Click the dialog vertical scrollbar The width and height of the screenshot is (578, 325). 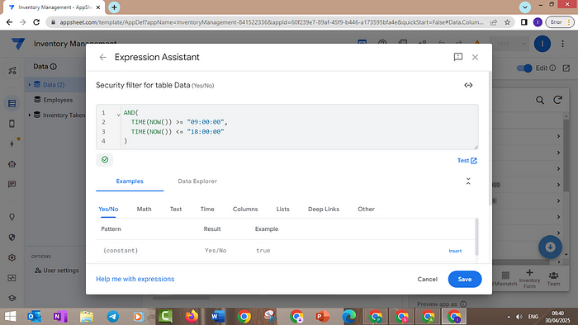pyautogui.click(x=490, y=138)
